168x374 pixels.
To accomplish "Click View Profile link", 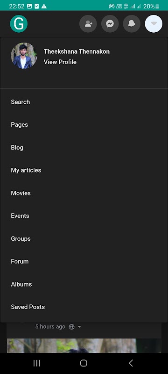I will click(x=60, y=62).
